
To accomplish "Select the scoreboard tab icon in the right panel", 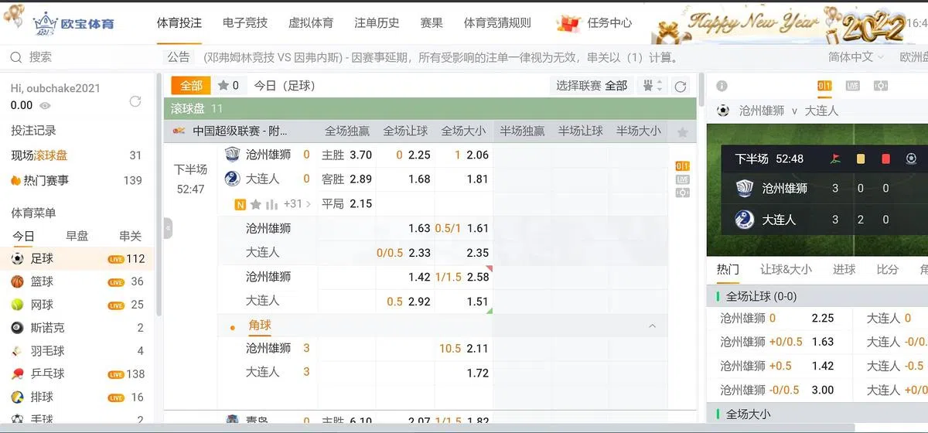I will coord(824,86).
